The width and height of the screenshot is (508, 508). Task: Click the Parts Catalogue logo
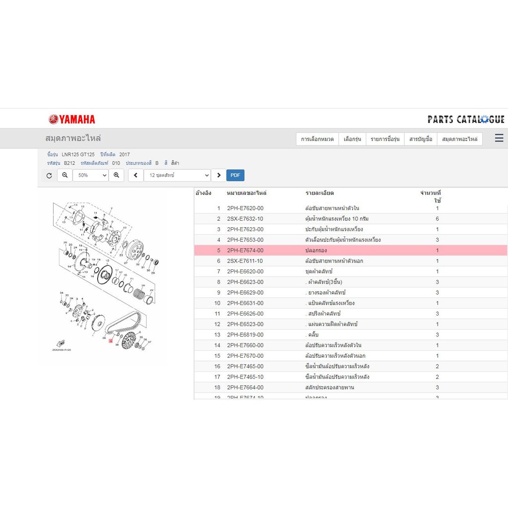[466, 119]
